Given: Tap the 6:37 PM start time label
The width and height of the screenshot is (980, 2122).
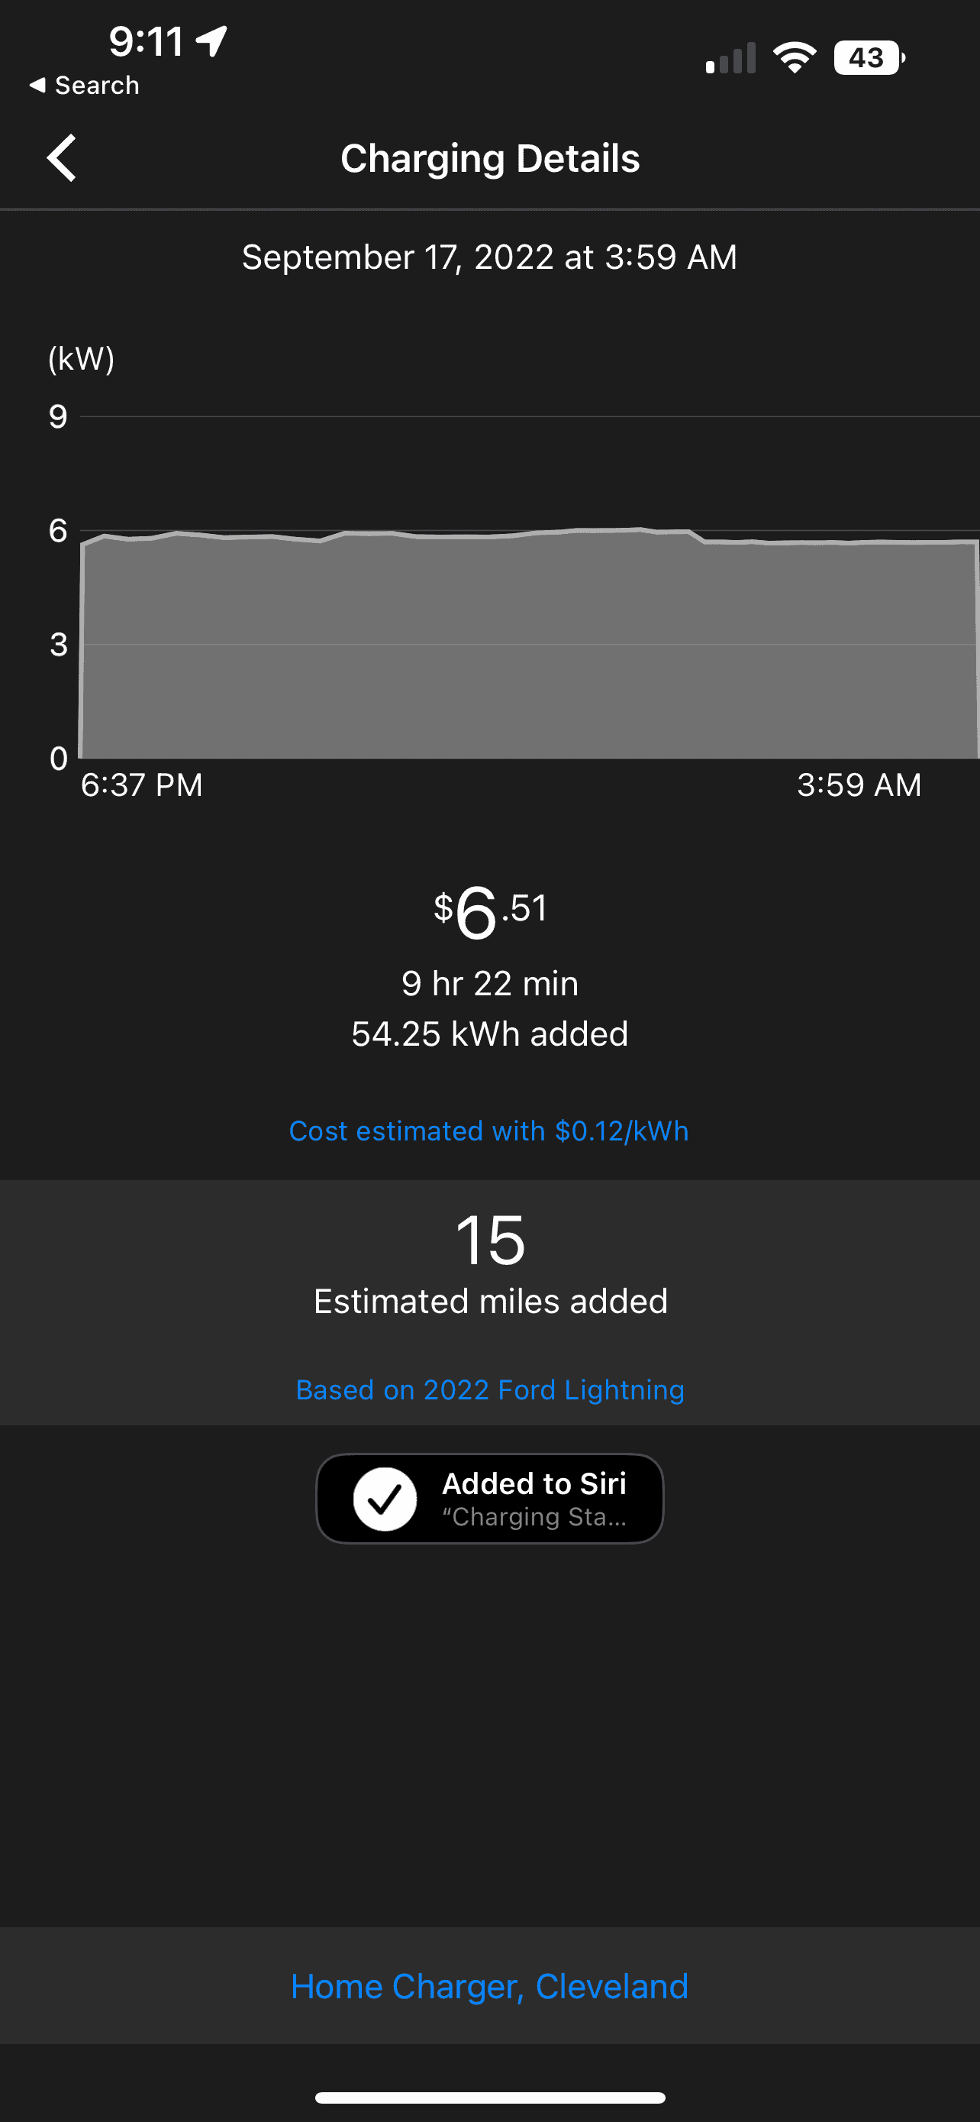Looking at the screenshot, I should coord(141,785).
